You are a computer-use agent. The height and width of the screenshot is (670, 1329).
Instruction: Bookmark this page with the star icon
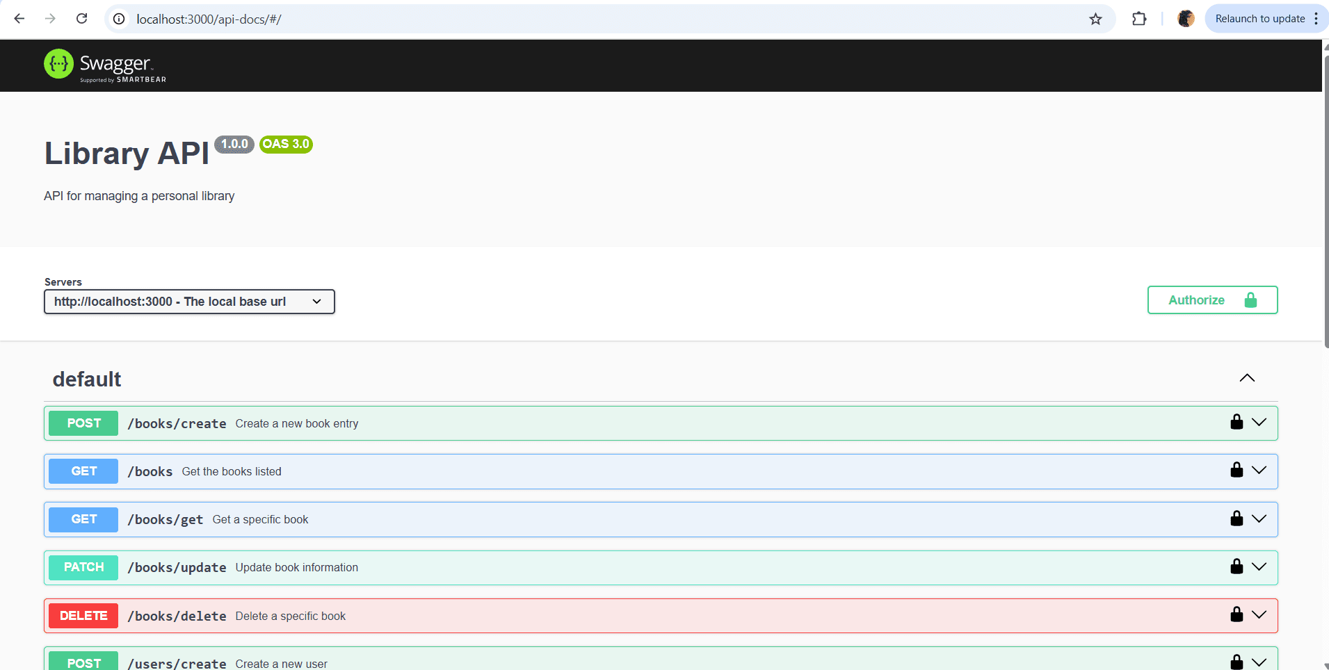(1095, 19)
